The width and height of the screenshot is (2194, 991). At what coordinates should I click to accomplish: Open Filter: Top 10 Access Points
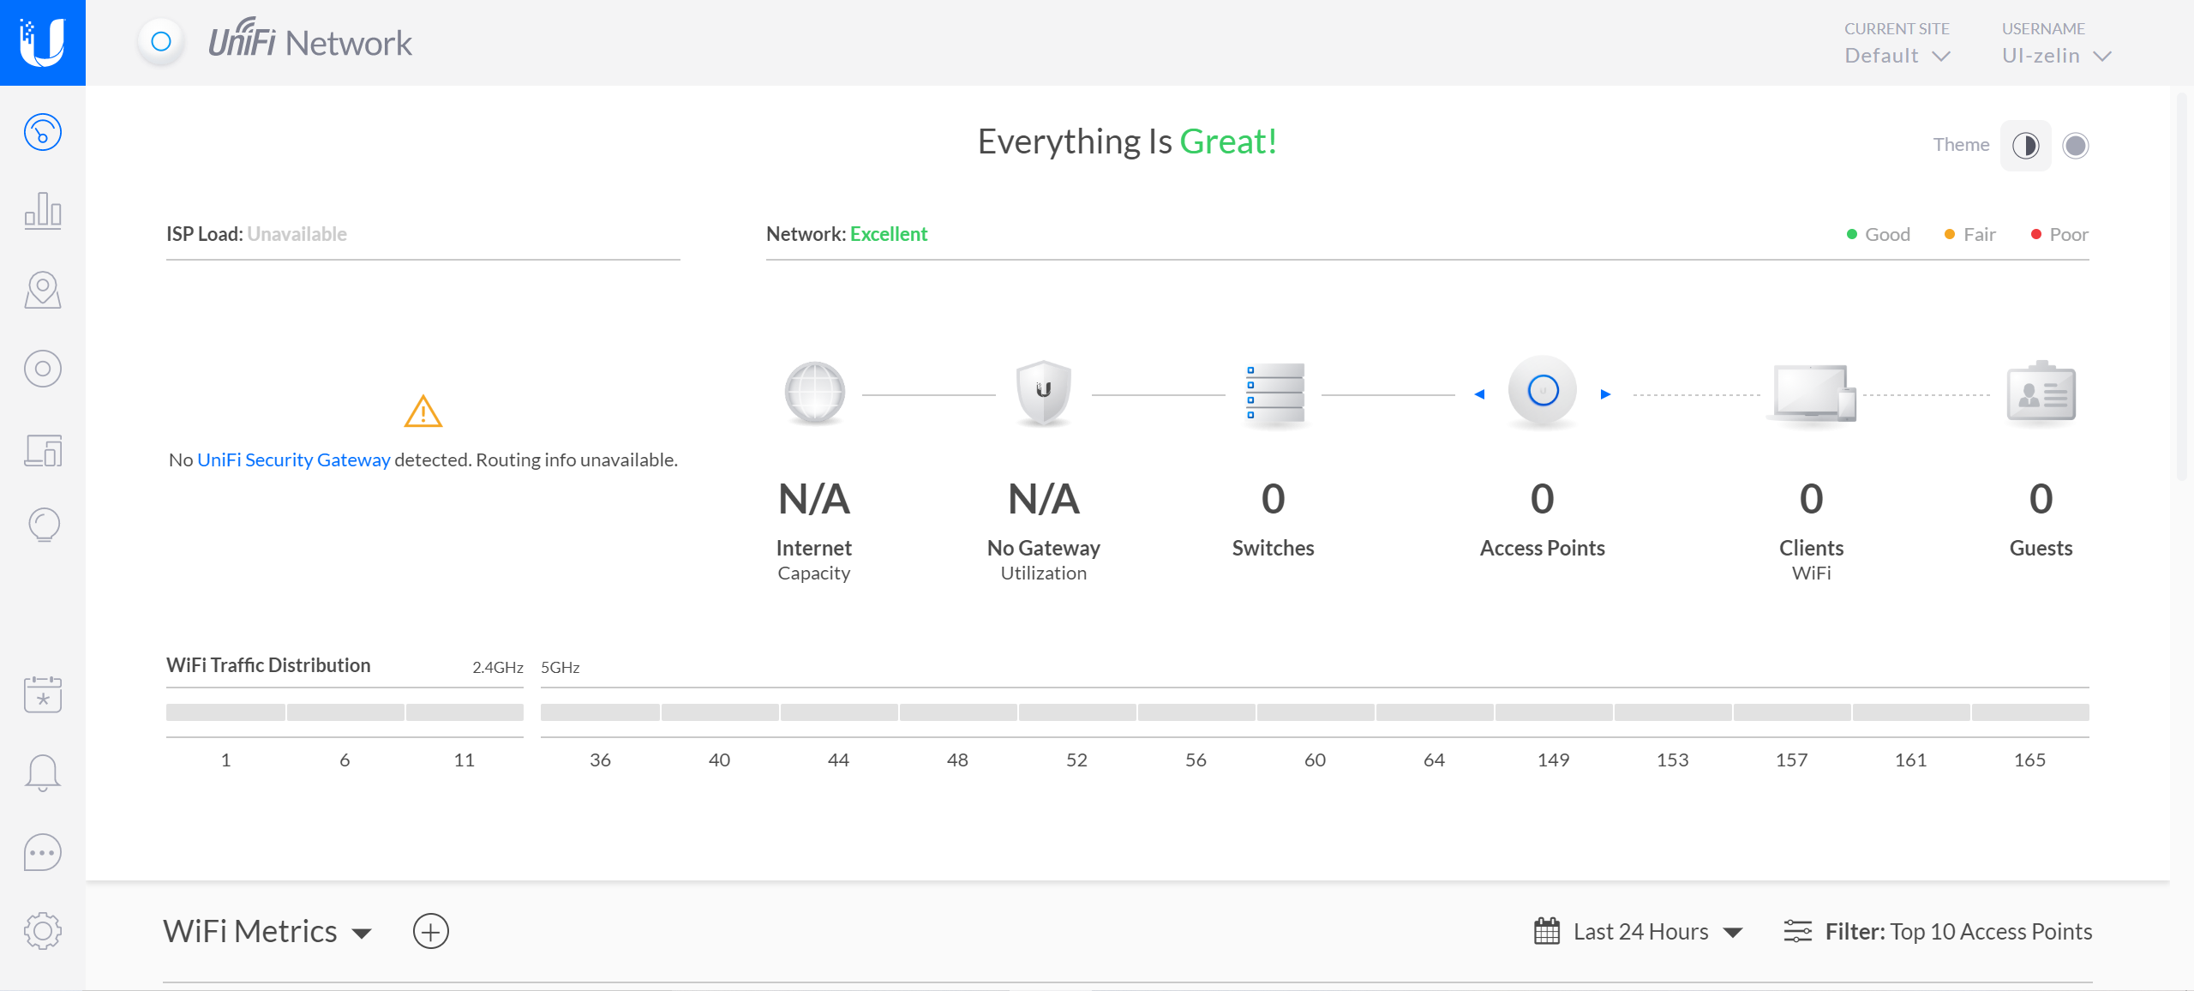coord(1958,932)
